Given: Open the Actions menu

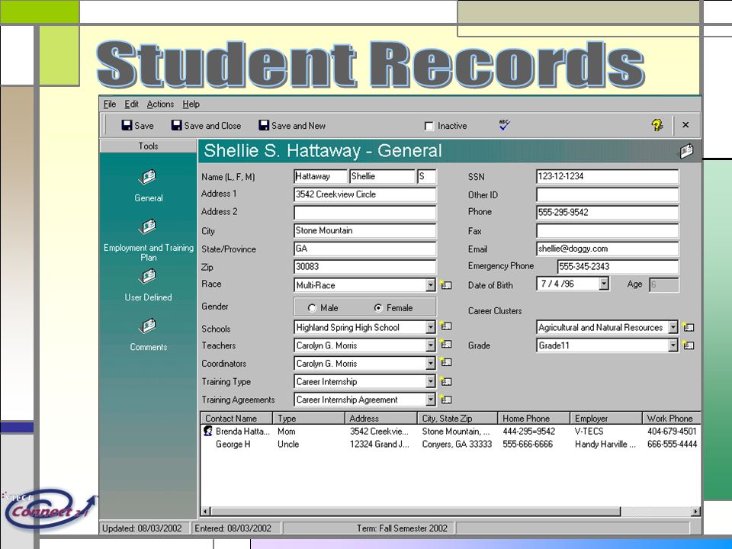Looking at the screenshot, I should click(160, 104).
